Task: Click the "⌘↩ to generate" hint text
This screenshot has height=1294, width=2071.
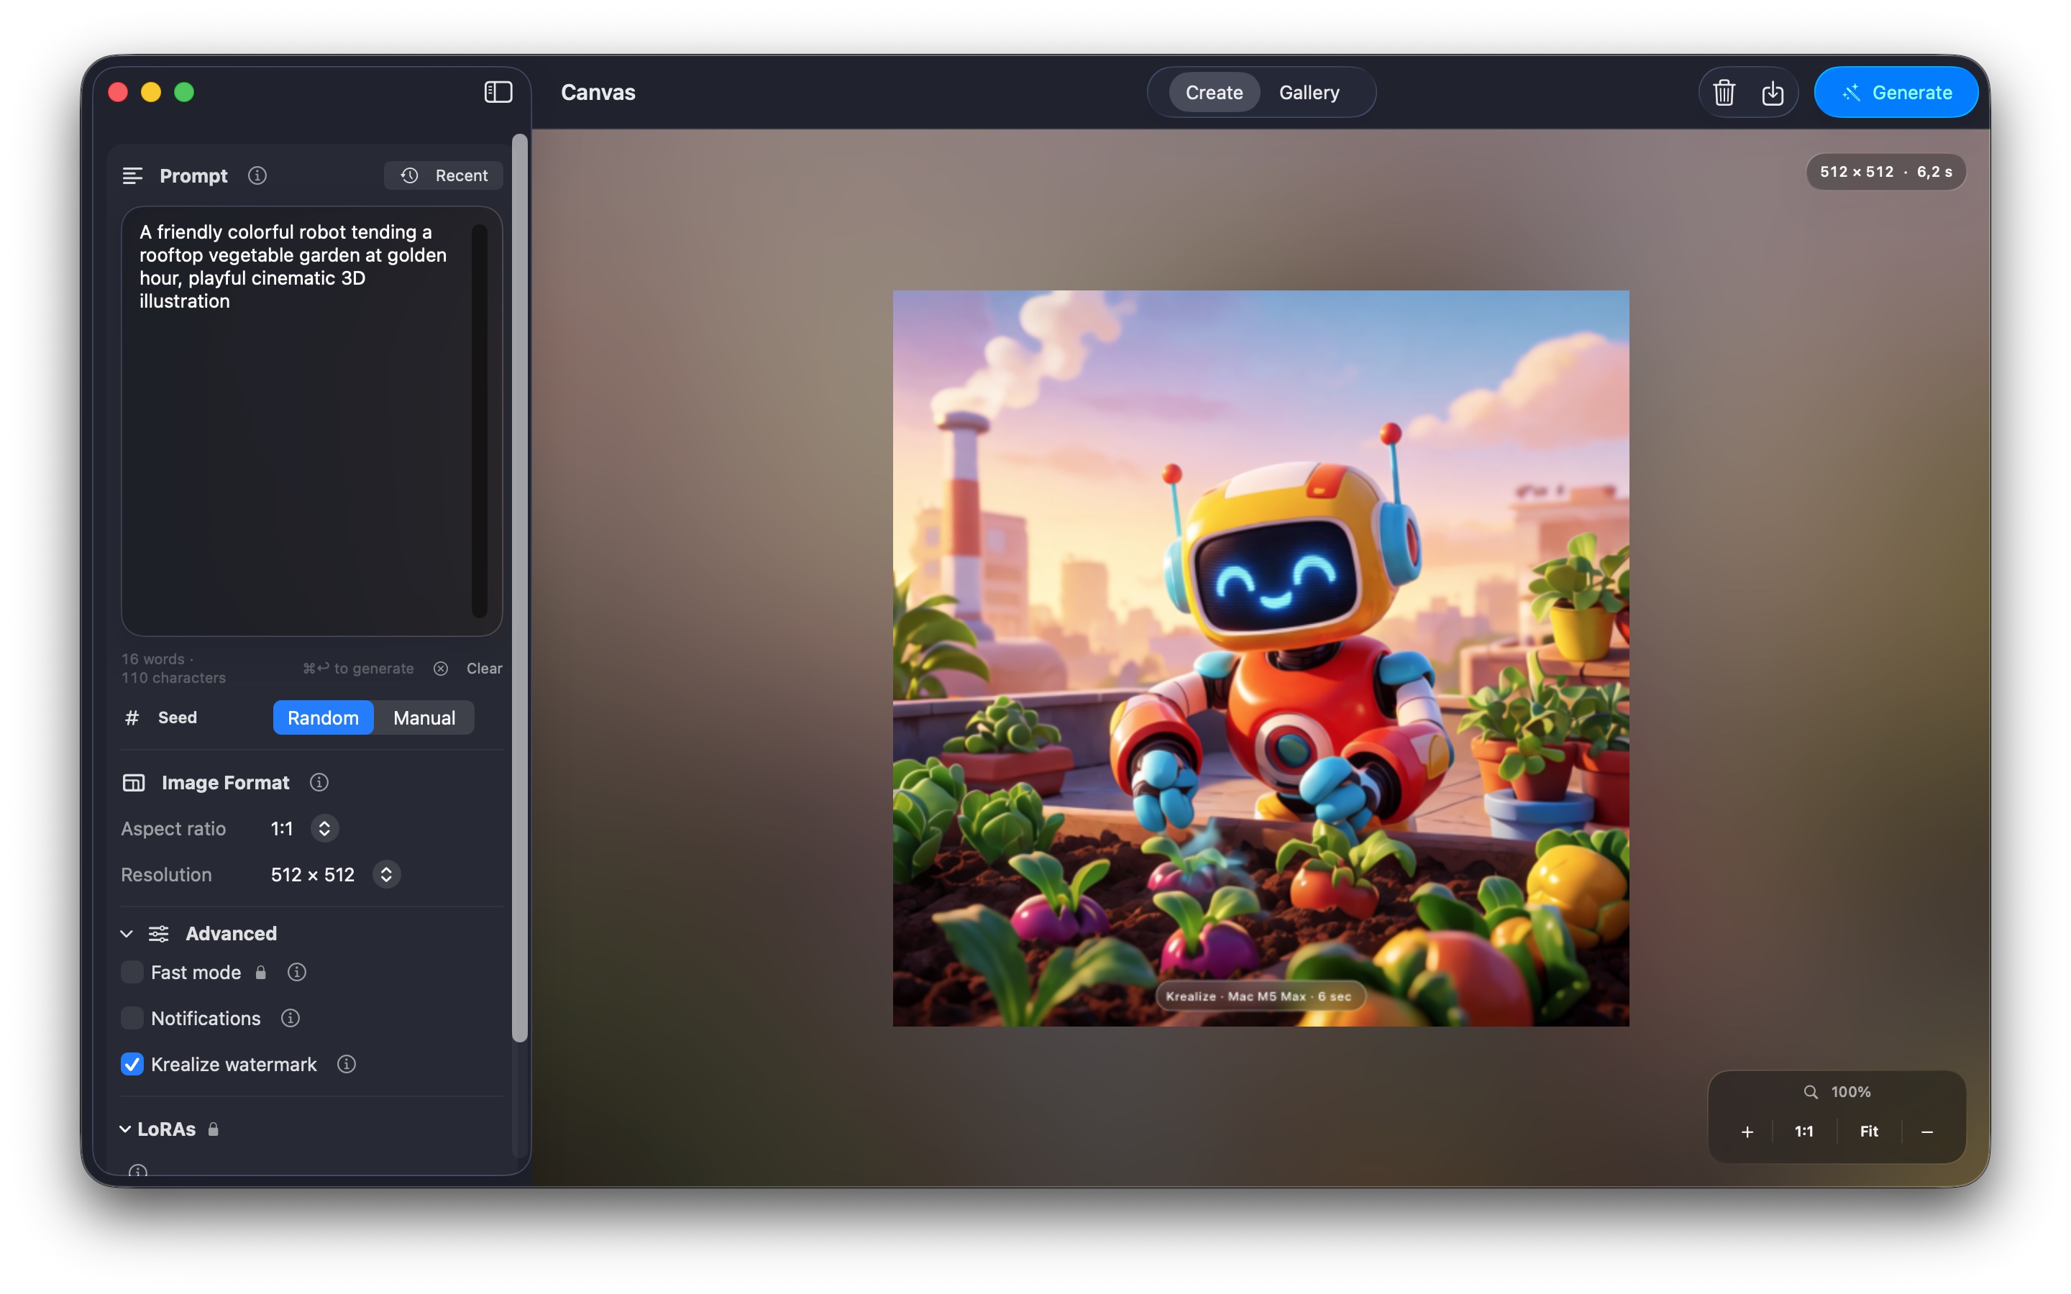Action: click(x=357, y=669)
